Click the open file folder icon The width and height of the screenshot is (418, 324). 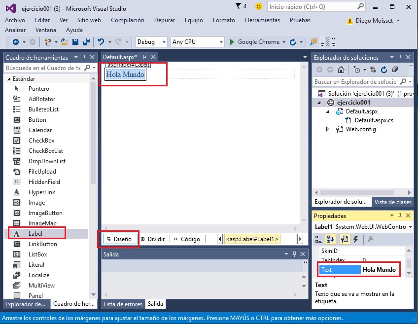[x=64, y=42]
